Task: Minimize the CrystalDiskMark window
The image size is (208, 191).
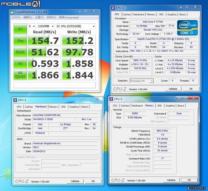Action: pyautogui.click(x=80, y=11)
